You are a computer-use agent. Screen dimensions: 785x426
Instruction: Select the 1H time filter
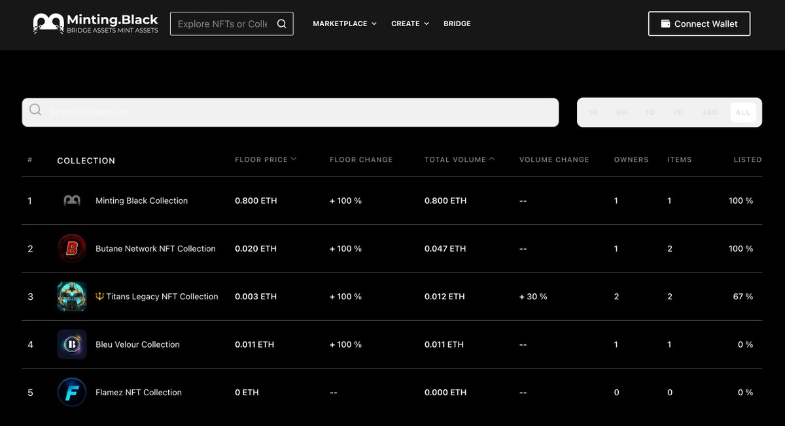pos(593,112)
